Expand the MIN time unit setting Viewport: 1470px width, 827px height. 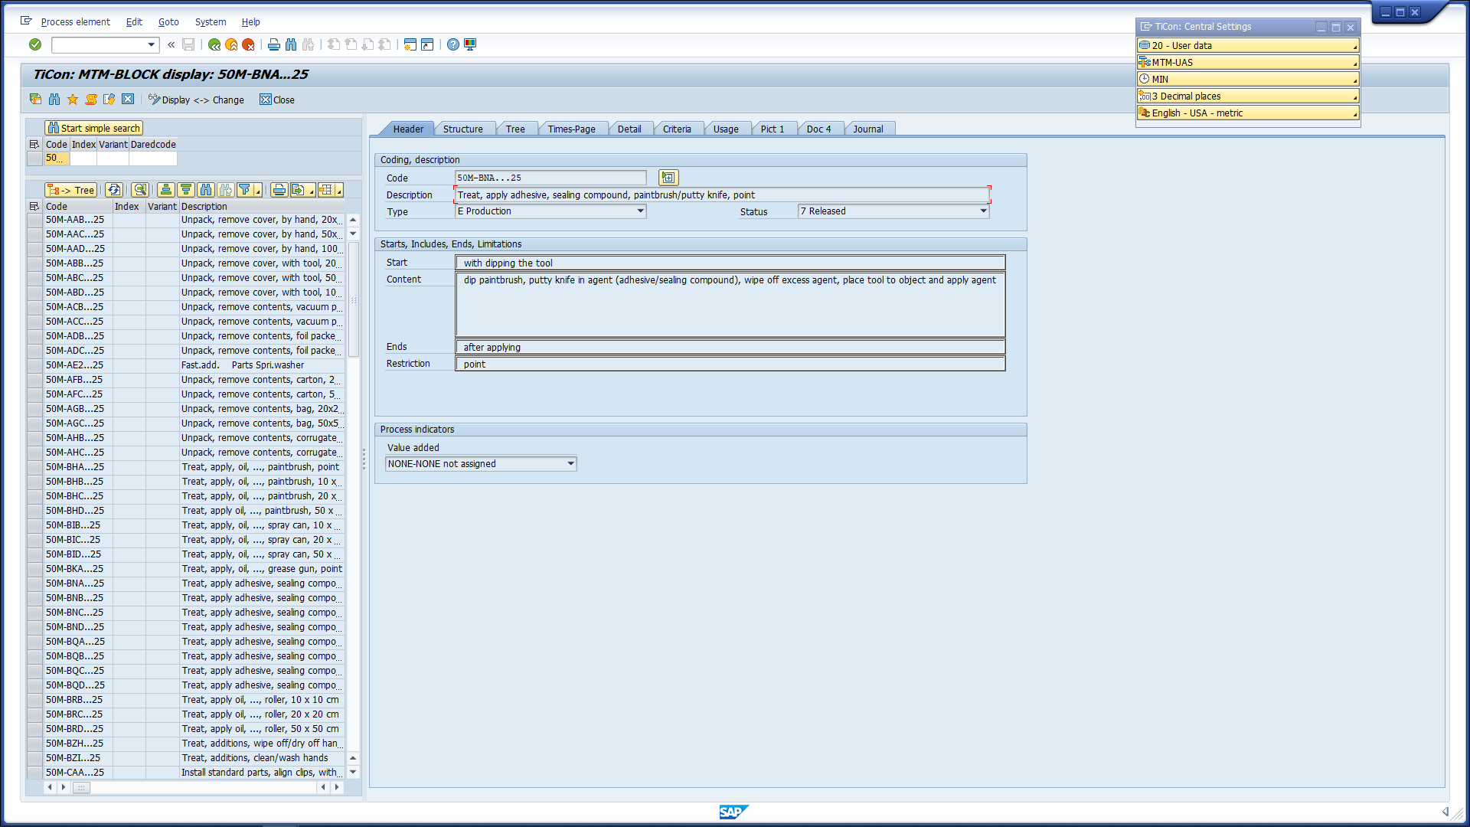point(1248,80)
